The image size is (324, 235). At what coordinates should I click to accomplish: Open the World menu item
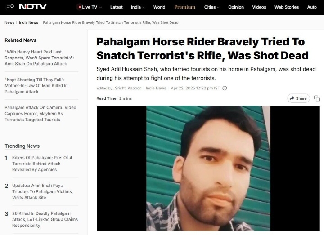click(159, 7)
